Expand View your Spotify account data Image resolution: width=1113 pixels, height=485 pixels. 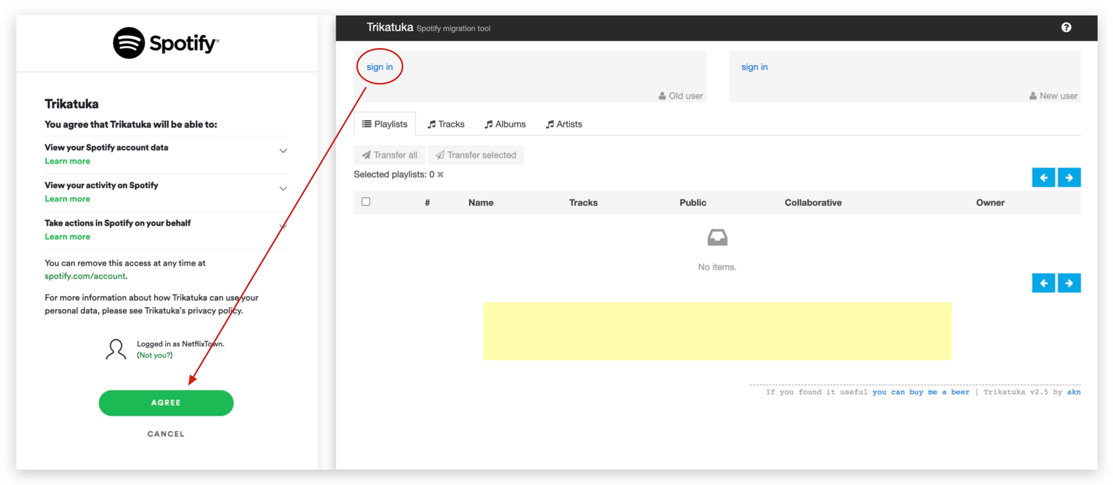click(x=283, y=151)
